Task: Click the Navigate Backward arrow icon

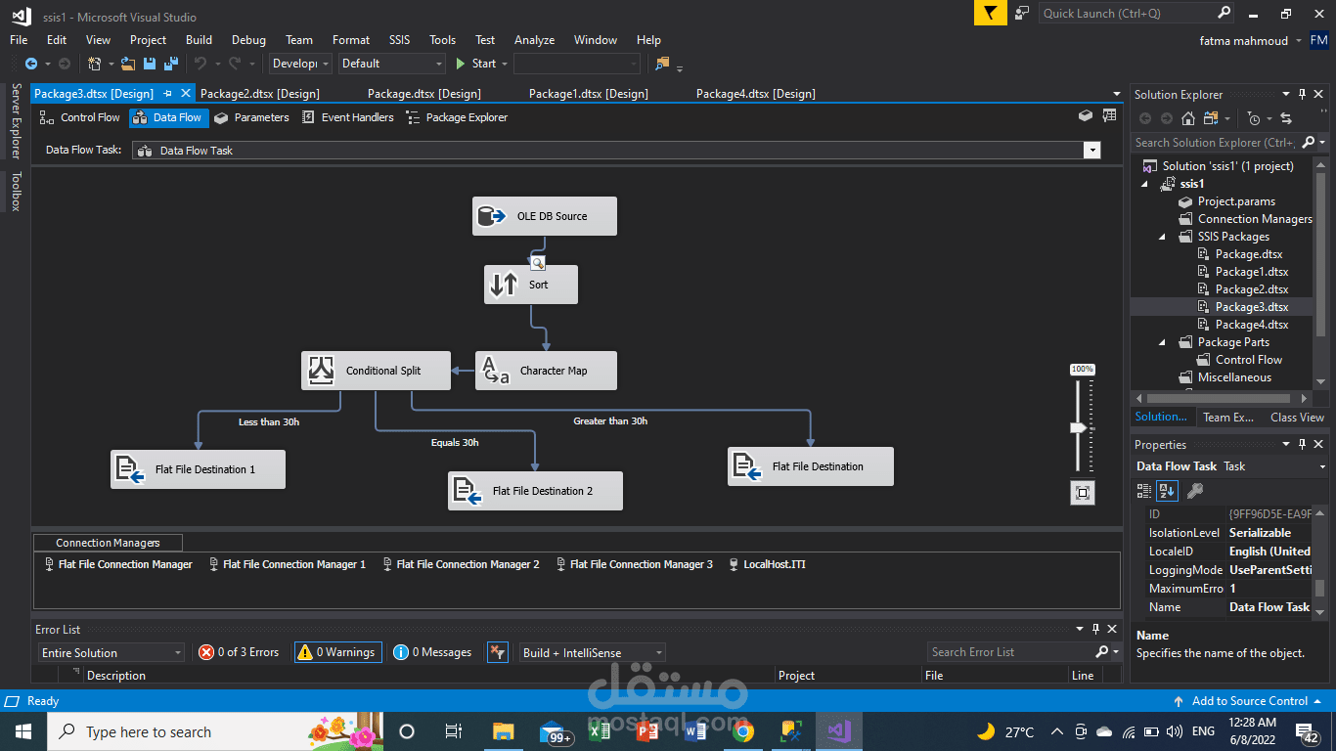Action: pyautogui.click(x=30, y=64)
